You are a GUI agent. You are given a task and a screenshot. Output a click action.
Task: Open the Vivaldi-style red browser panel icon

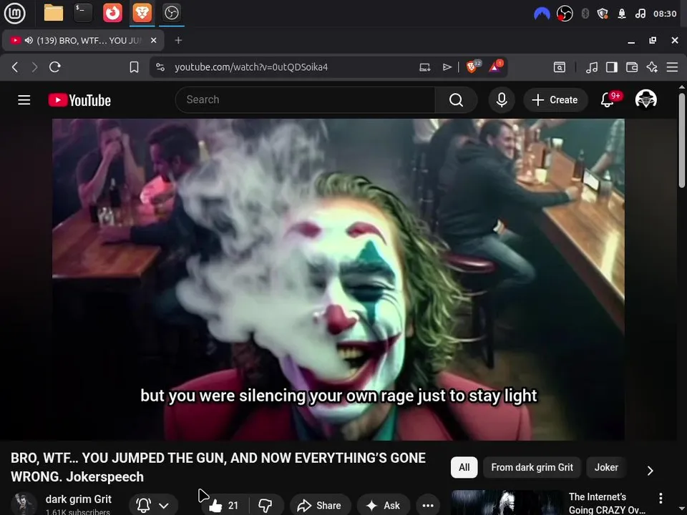coord(112,13)
